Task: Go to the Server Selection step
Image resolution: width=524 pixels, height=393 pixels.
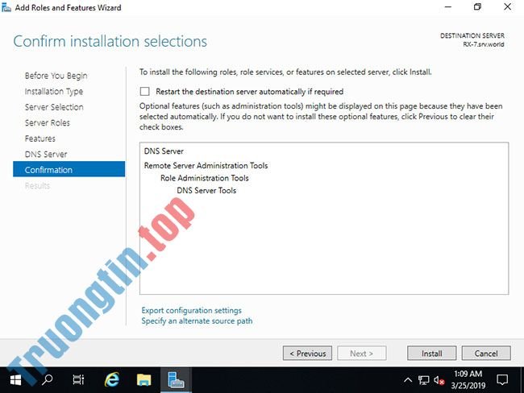Action: point(54,107)
